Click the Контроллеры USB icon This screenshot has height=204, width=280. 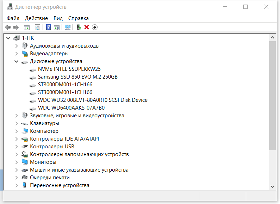[25, 147]
